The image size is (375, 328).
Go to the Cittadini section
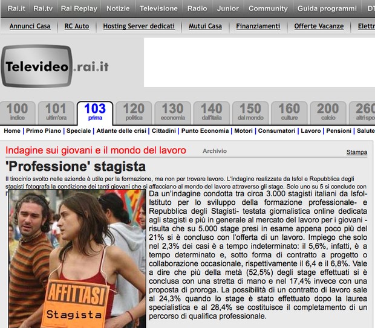point(164,131)
